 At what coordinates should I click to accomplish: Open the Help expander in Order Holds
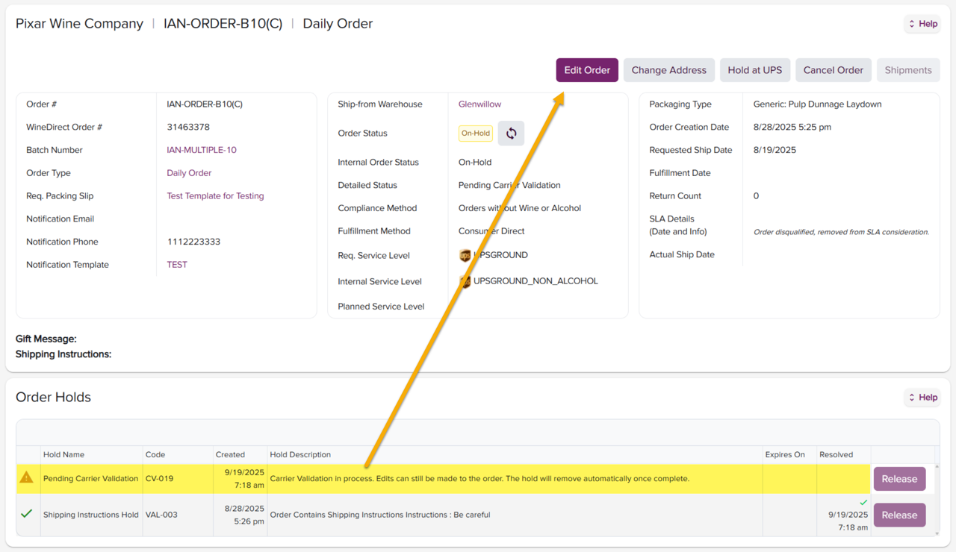922,398
